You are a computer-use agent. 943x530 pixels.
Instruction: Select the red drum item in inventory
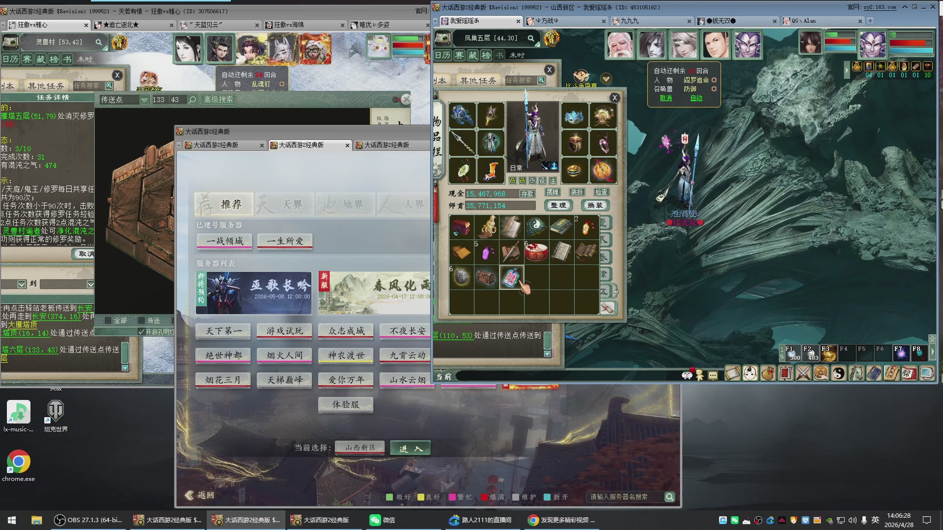536,252
